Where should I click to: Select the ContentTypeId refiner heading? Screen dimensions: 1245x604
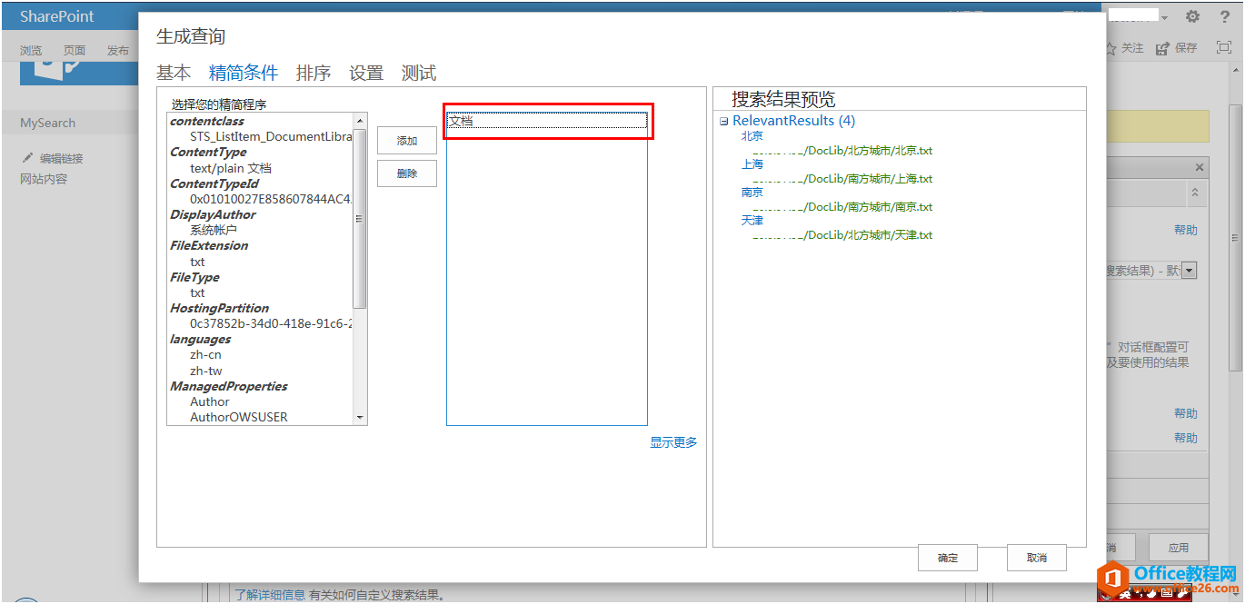214,183
